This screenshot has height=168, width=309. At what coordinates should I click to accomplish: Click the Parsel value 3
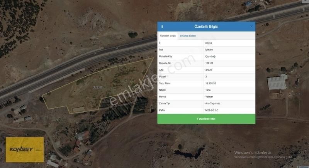click(x=206, y=77)
